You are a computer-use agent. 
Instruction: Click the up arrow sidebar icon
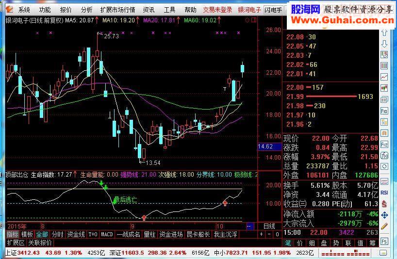pyautogui.click(x=384, y=32)
